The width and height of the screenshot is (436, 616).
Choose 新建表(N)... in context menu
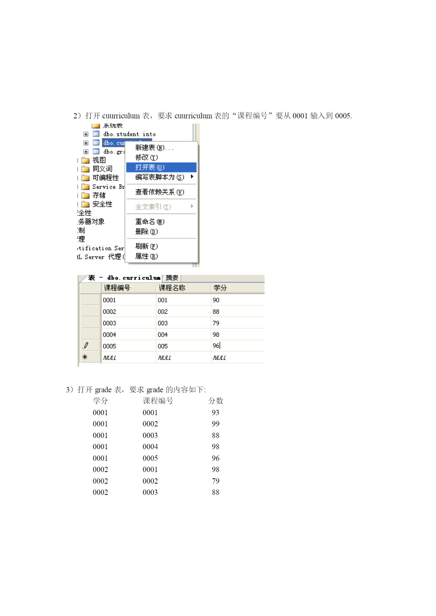click(161, 148)
